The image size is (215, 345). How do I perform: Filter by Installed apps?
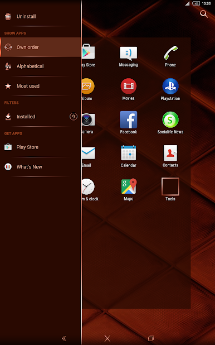pos(41,117)
